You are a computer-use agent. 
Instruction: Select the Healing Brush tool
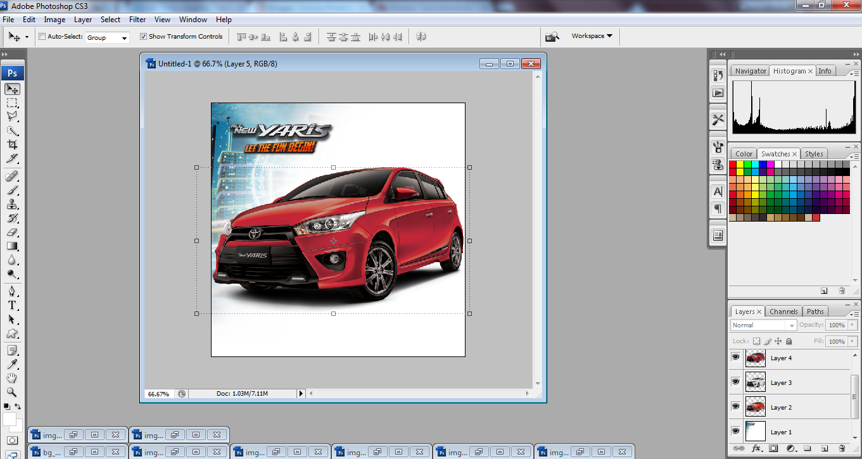[13, 176]
